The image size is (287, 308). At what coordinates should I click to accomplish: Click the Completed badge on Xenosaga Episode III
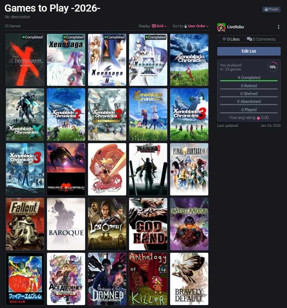click(156, 37)
